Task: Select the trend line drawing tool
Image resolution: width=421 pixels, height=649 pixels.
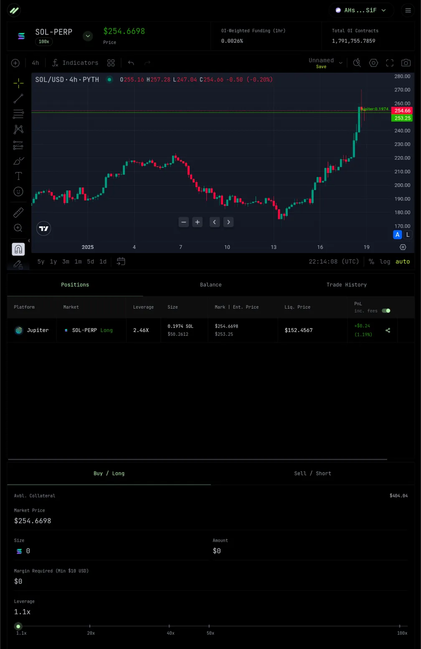Action: click(18, 99)
